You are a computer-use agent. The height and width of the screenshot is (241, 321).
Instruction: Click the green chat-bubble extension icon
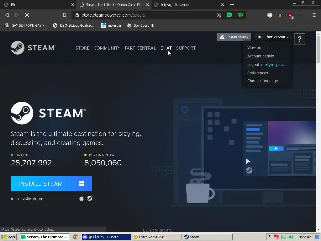[x=229, y=15]
